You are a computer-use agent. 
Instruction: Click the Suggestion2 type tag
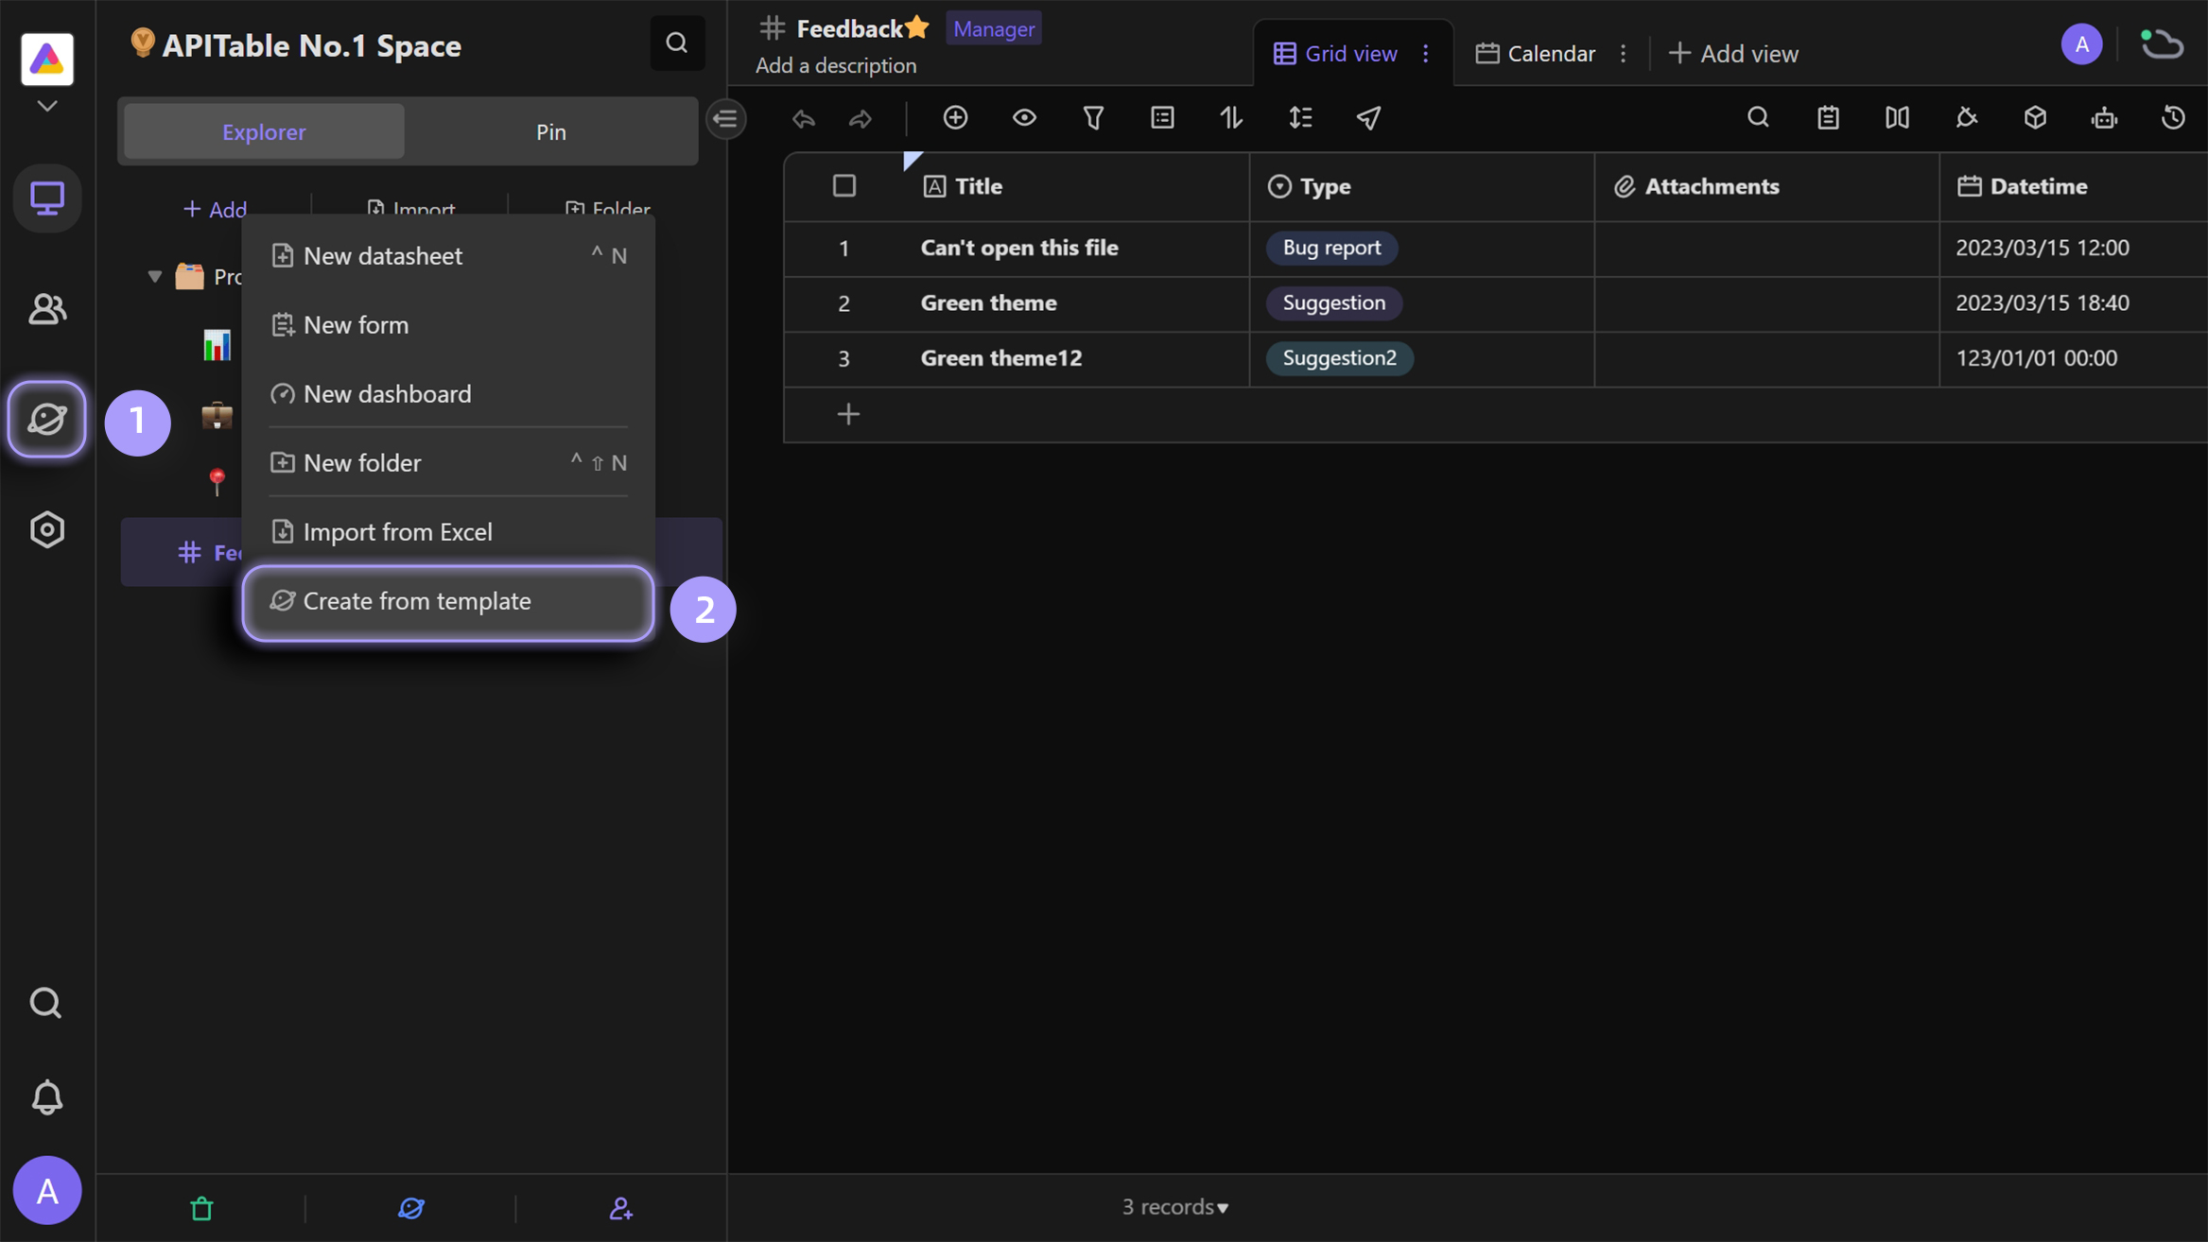(x=1337, y=358)
